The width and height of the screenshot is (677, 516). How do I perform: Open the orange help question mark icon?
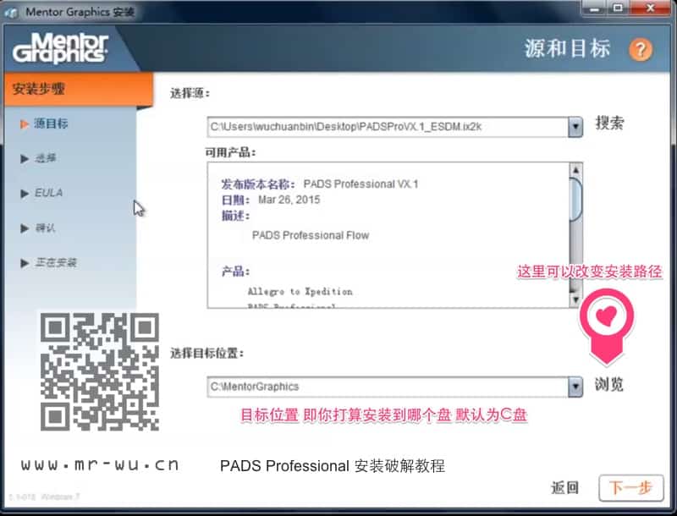tap(641, 50)
